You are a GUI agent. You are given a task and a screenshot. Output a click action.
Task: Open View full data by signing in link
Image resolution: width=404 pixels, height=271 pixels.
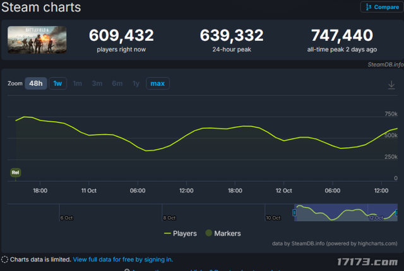(123, 260)
